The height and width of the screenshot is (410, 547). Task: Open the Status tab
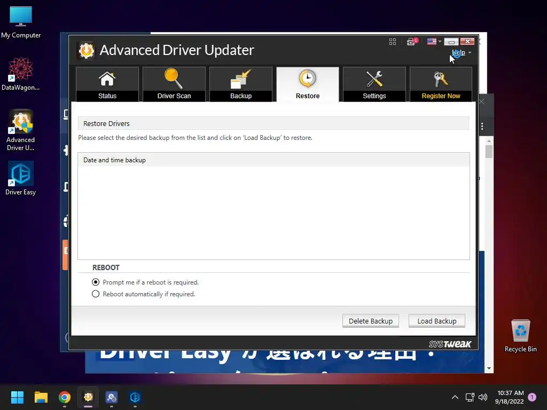107,84
